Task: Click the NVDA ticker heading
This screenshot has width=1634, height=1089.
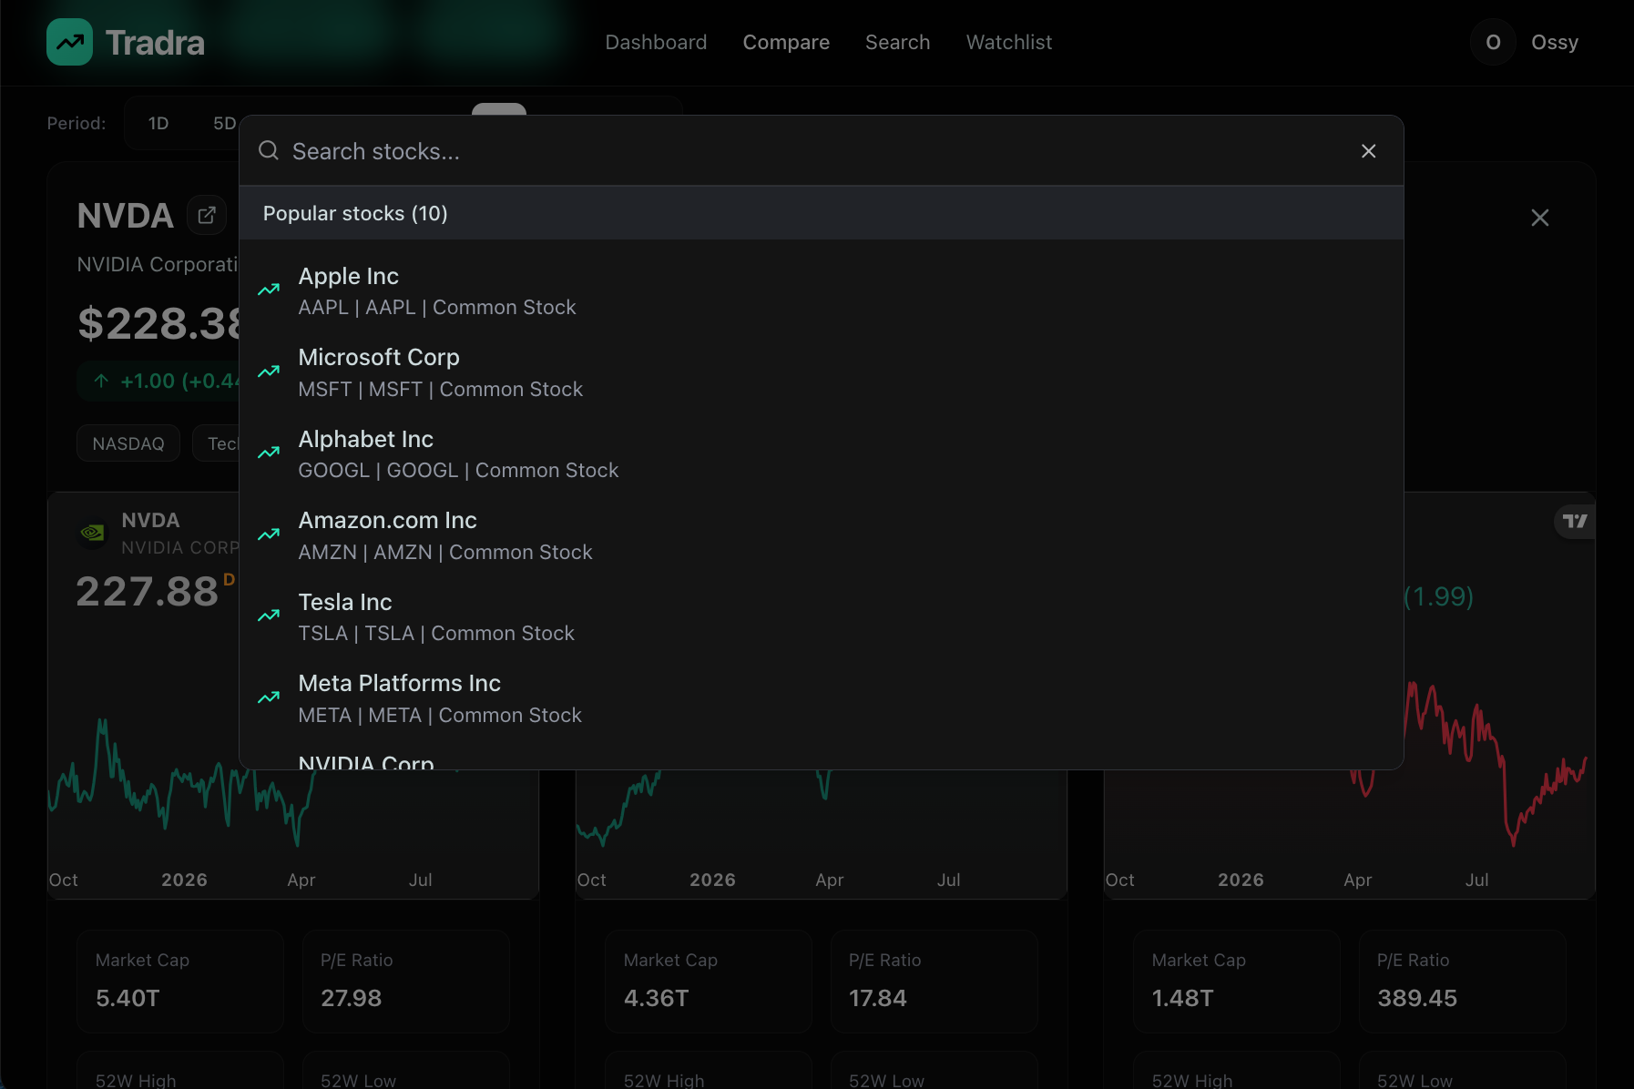Action: (126, 216)
